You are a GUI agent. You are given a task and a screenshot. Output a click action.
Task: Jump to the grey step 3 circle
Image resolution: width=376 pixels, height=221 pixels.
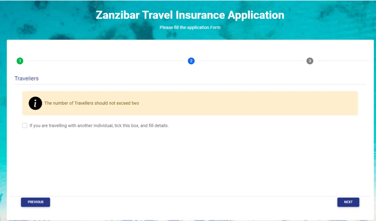[310, 61]
